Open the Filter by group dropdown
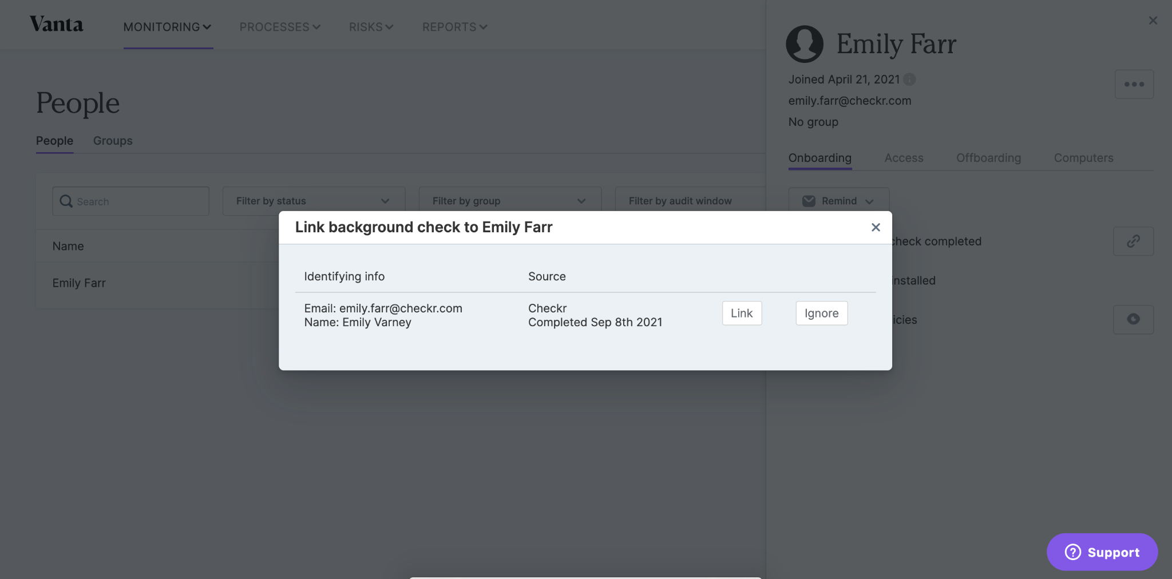The image size is (1172, 579). coord(510,201)
